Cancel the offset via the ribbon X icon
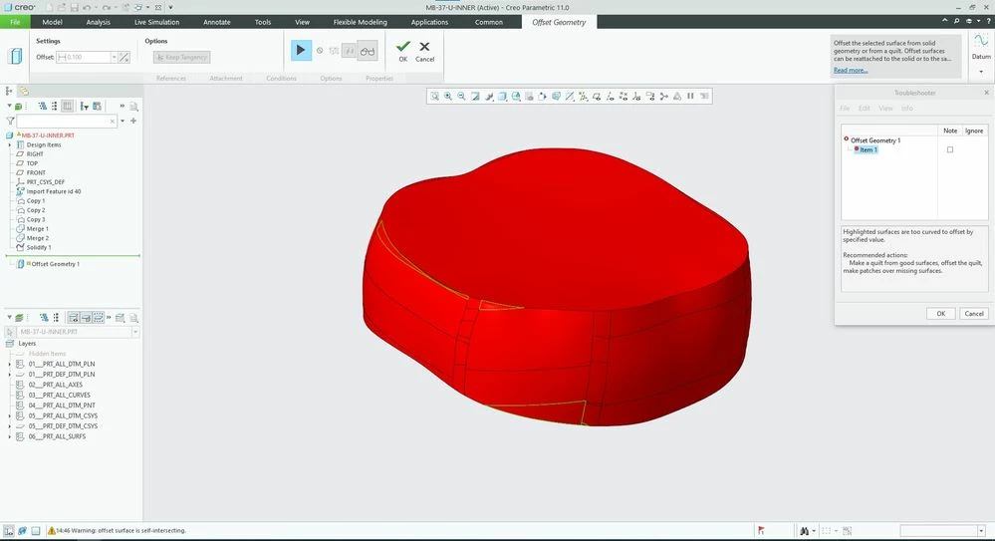Viewport: 995px width, 541px height. point(424,51)
